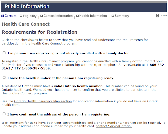Go to the Eligibility step
The image size is (168, 134).
(28, 16)
